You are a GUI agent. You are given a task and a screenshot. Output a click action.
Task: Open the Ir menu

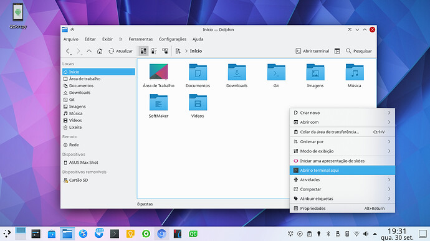pos(120,39)
